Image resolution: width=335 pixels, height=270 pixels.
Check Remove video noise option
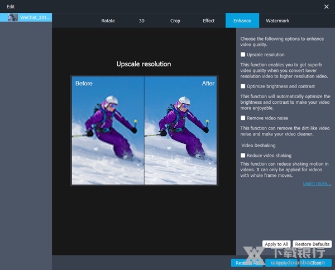[243, 118]
